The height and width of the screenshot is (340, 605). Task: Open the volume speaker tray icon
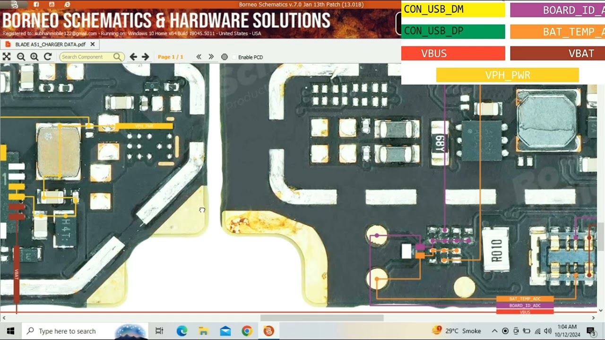(547, 331)
